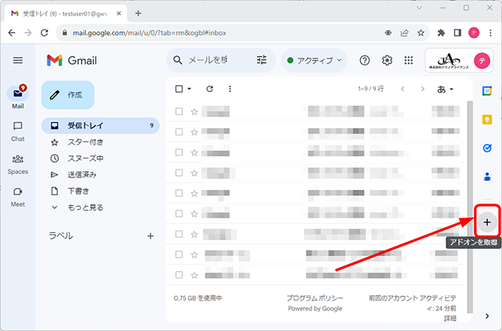Bookmark this page star icon

pos(421,32)
